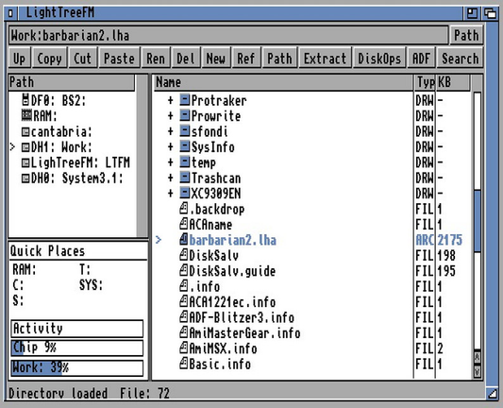Screen dimensions: 503x408
Task: Click the KB column header
Action: click(x=453, y=82)
